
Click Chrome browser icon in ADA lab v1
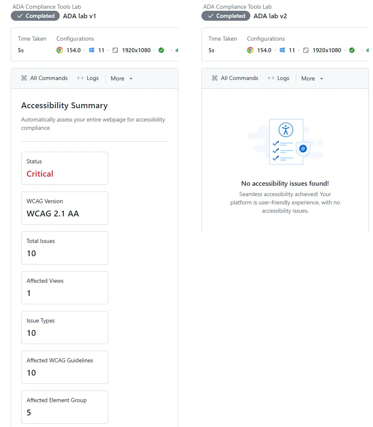(x=60, y=50)
